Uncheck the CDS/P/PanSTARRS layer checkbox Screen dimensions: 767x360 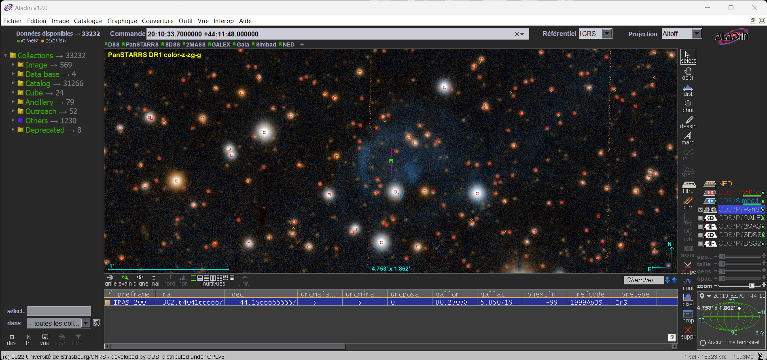coord(700,210)
